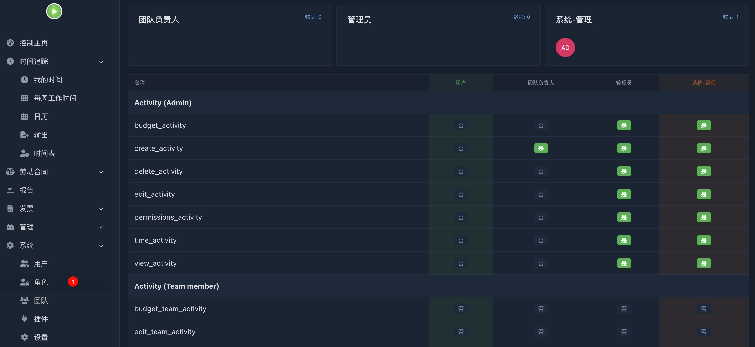Click the gear icon for 设置
The width and height of the screenshot is (755, 347).
(x=24, y=337)
